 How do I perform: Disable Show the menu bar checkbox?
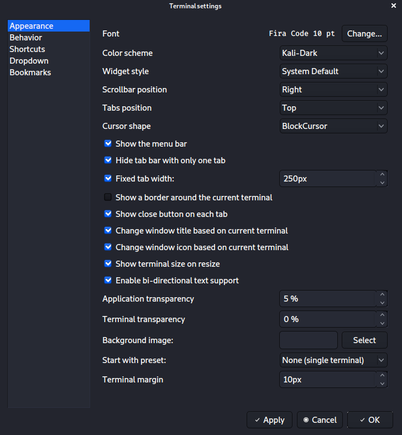(108, 144)
